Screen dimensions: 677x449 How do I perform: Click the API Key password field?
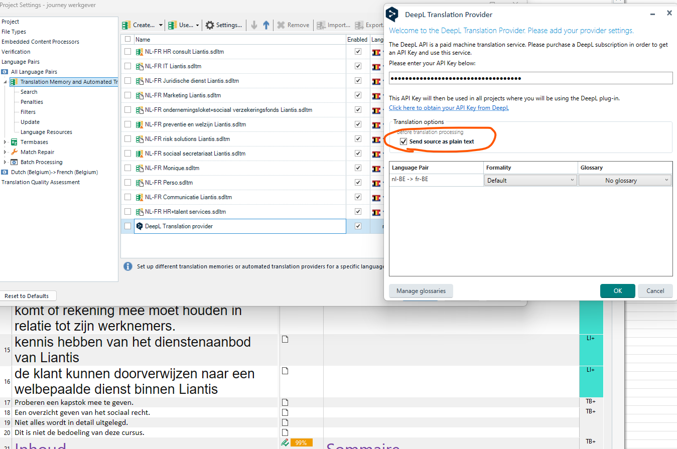(530, 78)
